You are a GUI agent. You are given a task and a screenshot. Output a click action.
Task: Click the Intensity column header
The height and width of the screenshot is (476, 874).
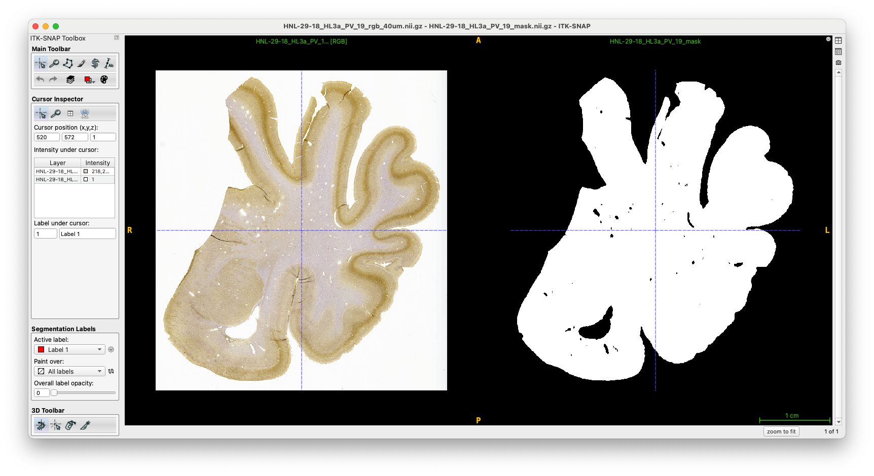[98, 163]
